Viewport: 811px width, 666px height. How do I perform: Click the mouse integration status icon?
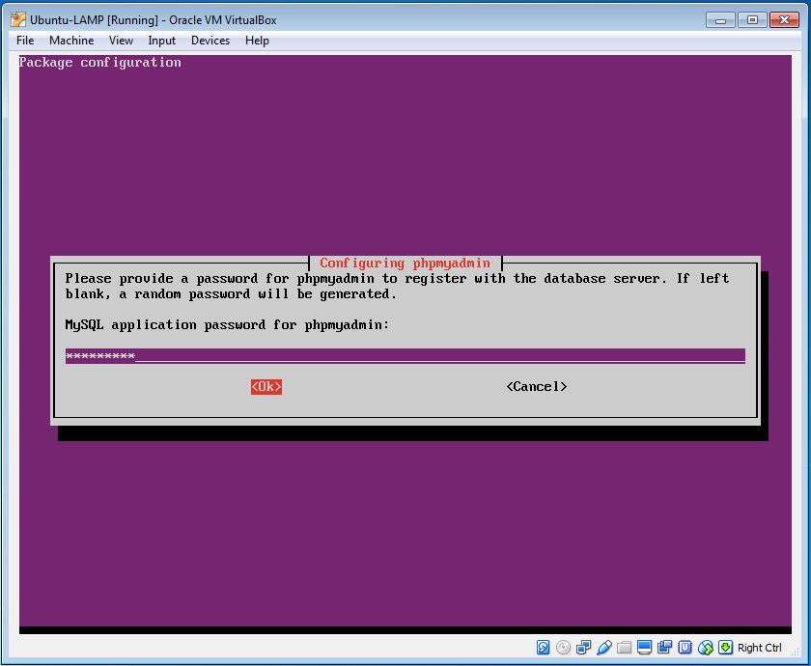pyautogui.click(x=706, y=647)
